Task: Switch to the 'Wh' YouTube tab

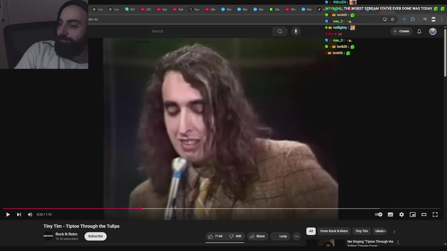Action: (291, 9)
